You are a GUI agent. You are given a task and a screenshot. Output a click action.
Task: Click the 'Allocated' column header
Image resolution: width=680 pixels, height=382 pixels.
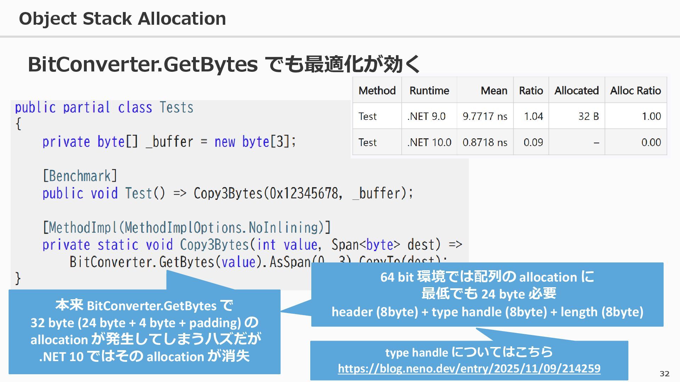pos(576,91)
